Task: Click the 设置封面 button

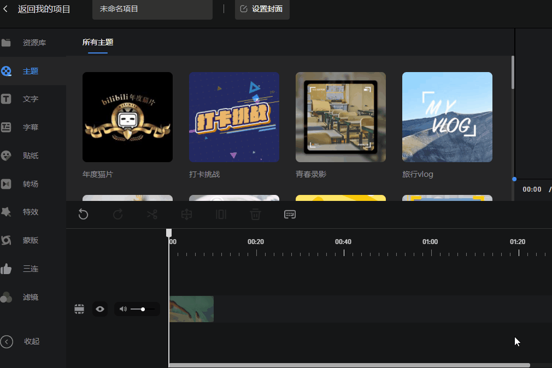Action: (262, 9)
